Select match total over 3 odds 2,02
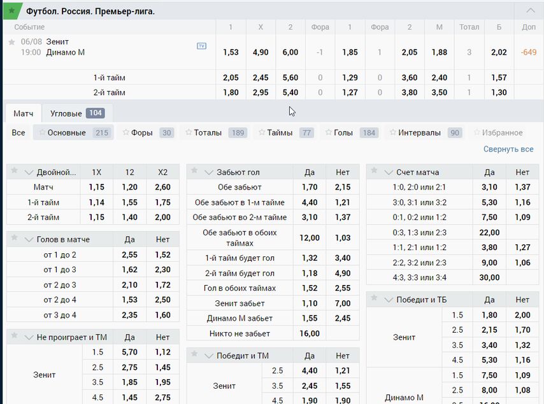Screen dimensions: 544x404 pos(499,52)
